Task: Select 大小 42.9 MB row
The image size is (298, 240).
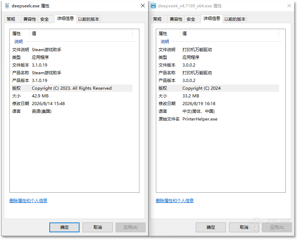Action: click(x=72, y=96)
